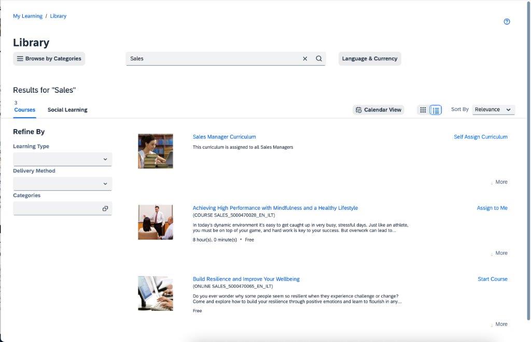
Task: Click Start Course
Action: point(493,279)
